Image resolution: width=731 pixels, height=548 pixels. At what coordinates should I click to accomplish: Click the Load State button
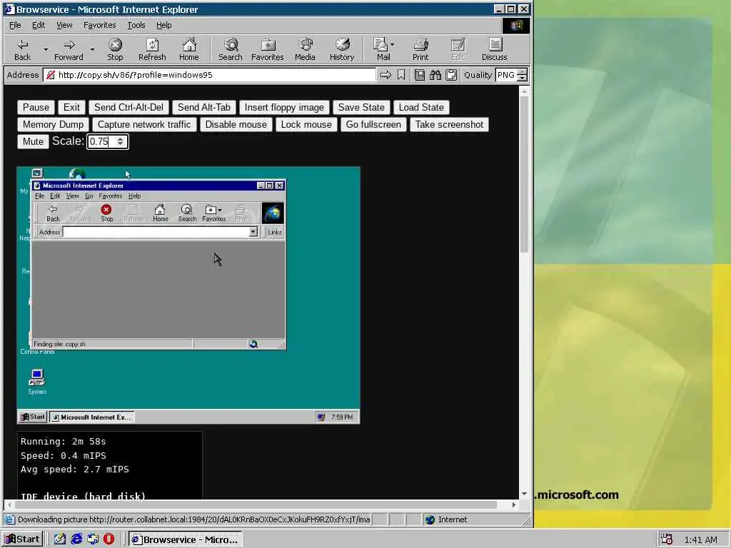tap(421, 107)
